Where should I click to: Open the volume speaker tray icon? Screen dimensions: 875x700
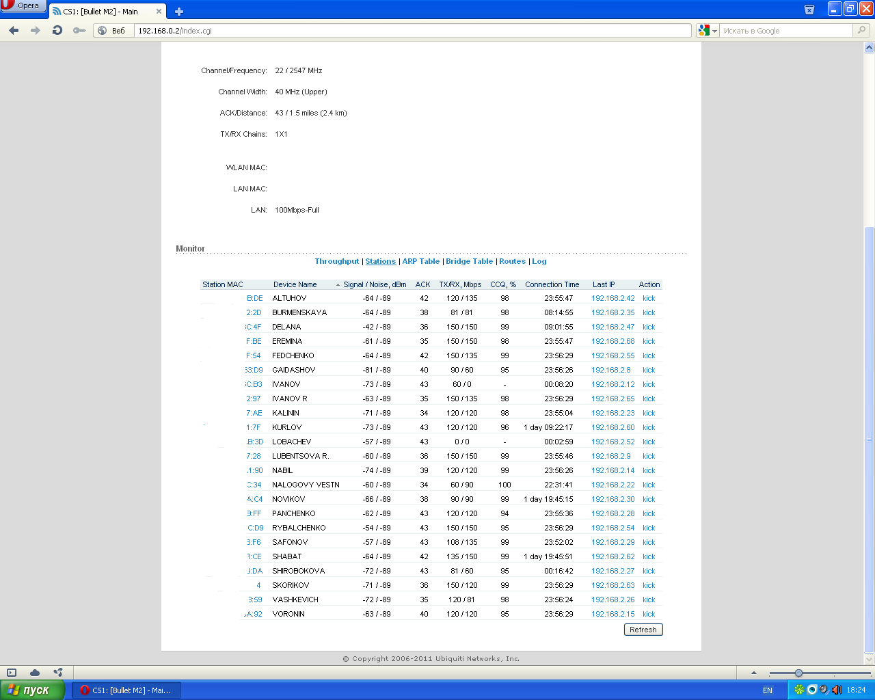tap(836, 690)
